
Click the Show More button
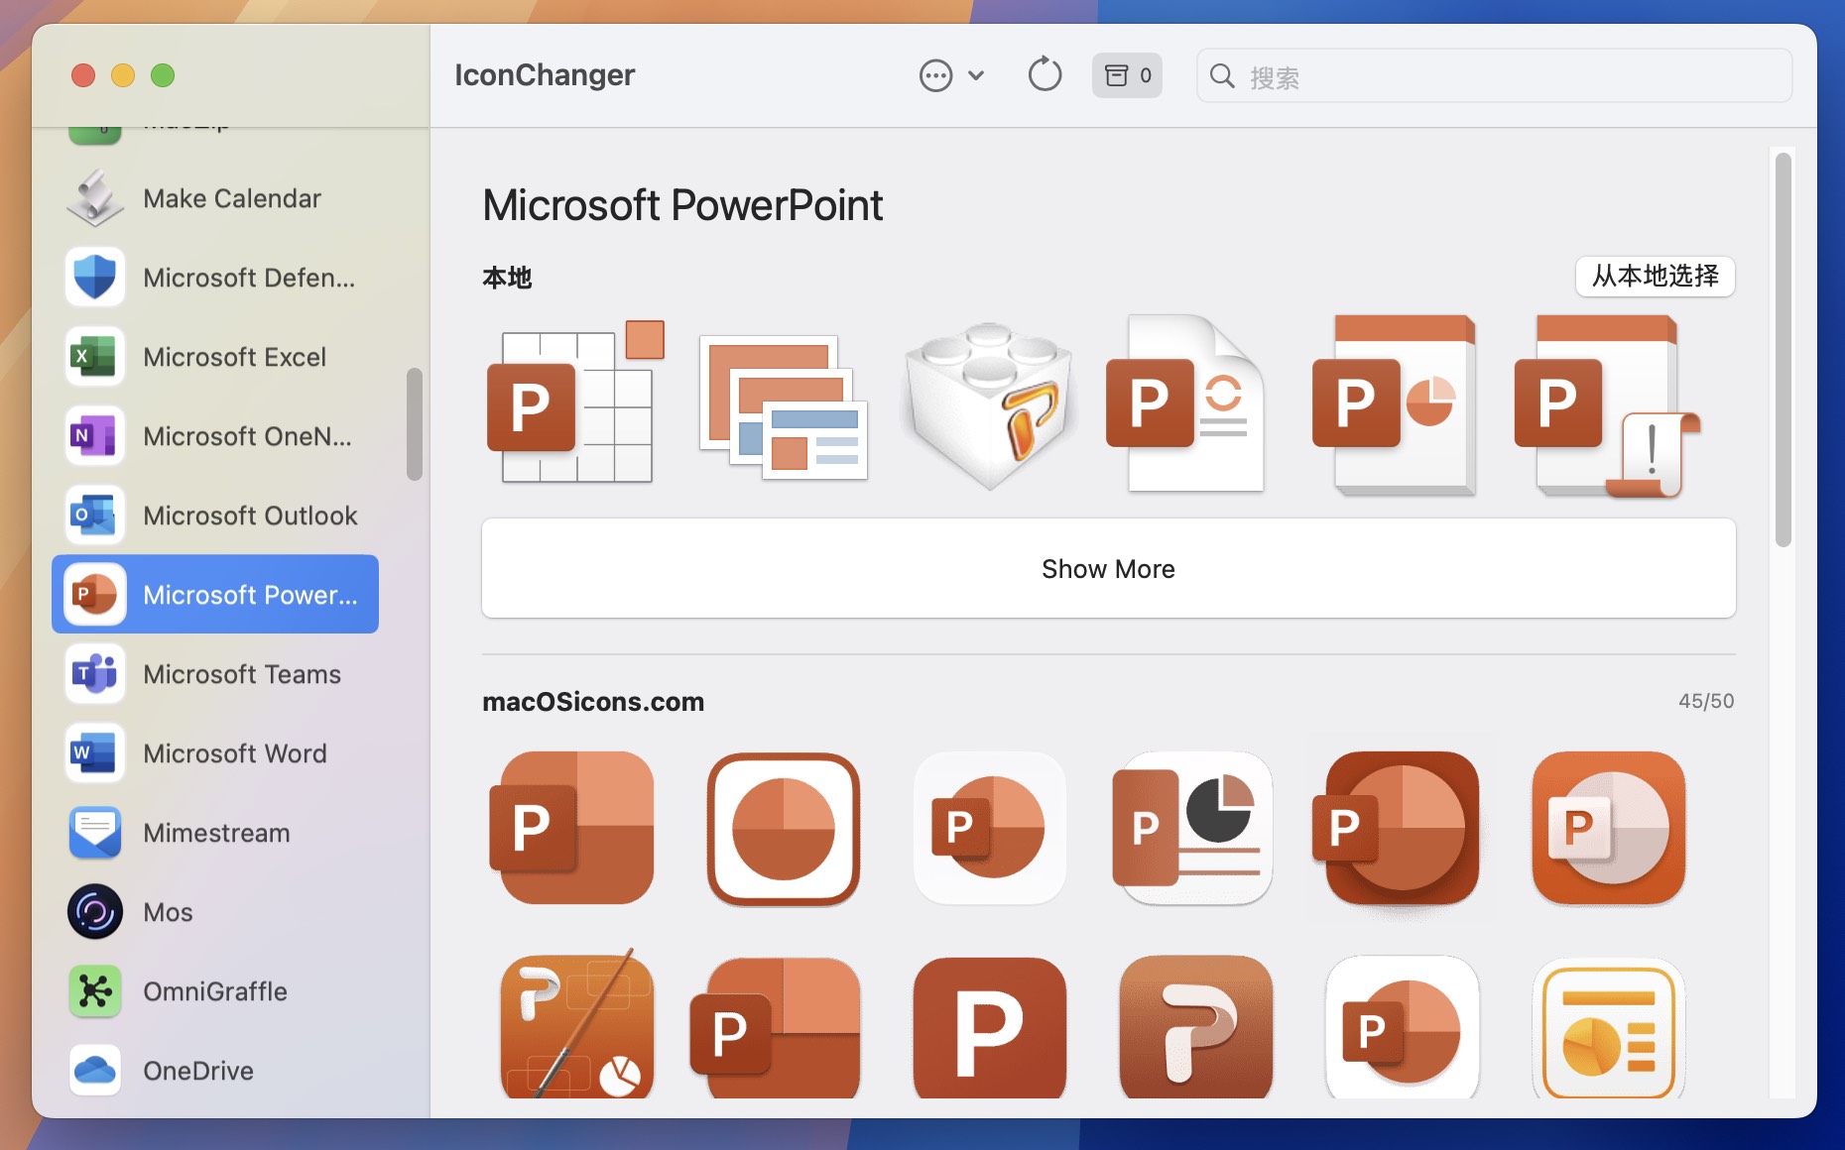click(x=1108, y=568)
